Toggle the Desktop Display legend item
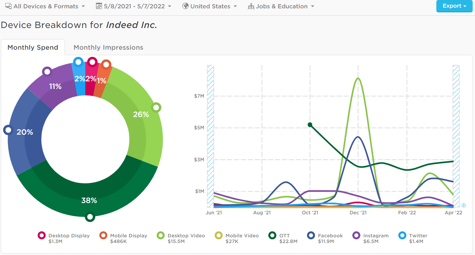 point(64,238)
